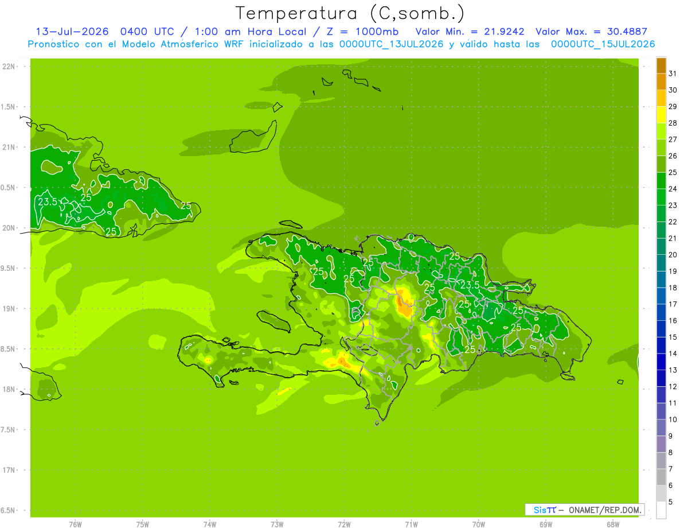The height and width of the screenshot is (532, 688).
Task: Pick the green legend band between 24 and 25
Action: click(x=661, y=181)
